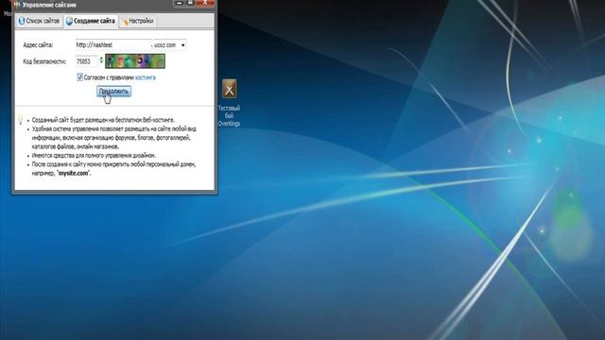Refresh the security code image via green arrows
This screenshot has height=340, width=605.
[101, 60]
